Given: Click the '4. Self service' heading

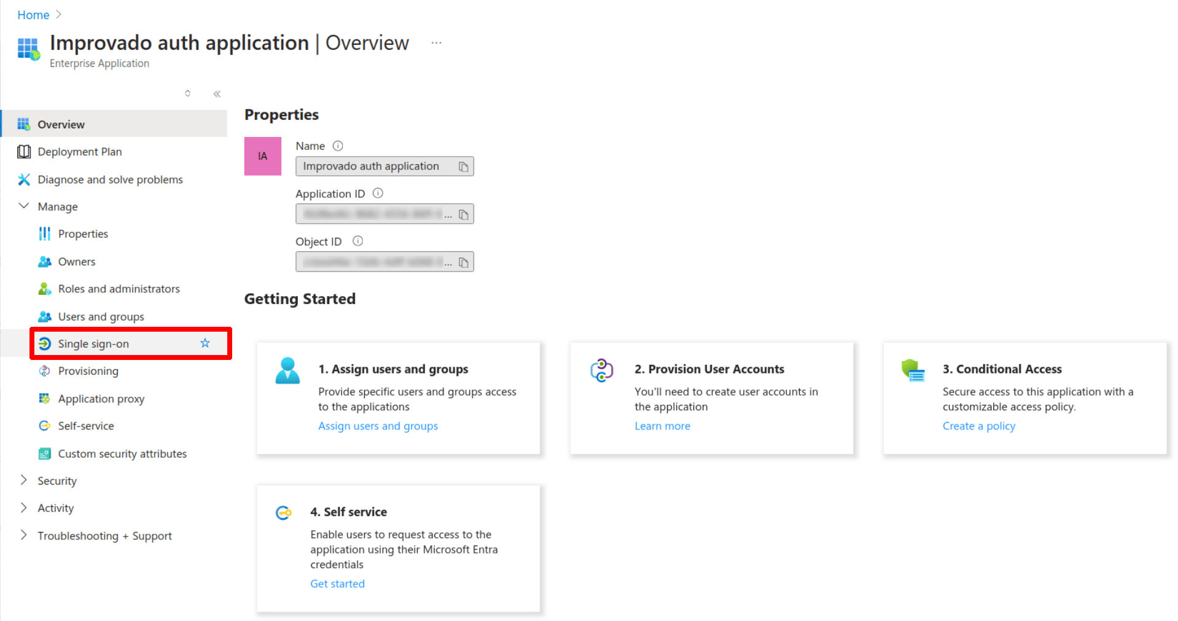Looking at the screenshot, I should pyautogui.click(x=348, y=512).
